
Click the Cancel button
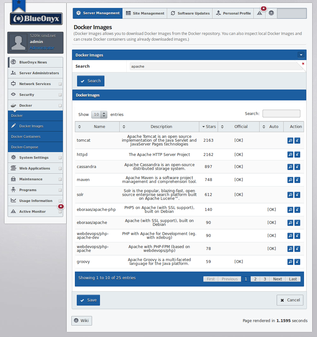(x=290, y=300)
